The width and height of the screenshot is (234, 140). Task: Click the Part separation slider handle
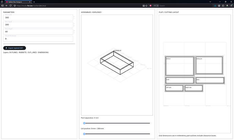84,123
